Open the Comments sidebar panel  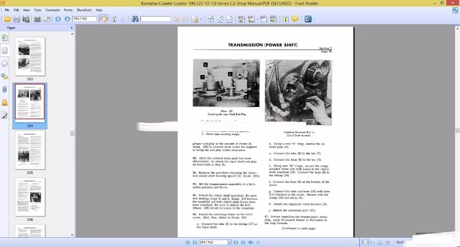pos(5,77)
